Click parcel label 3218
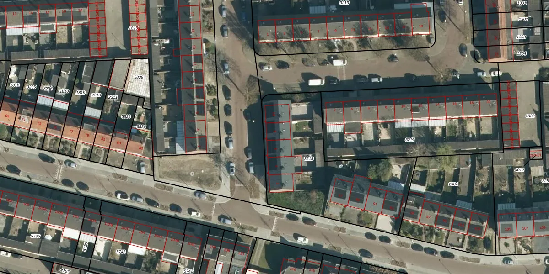 [309, 158]
